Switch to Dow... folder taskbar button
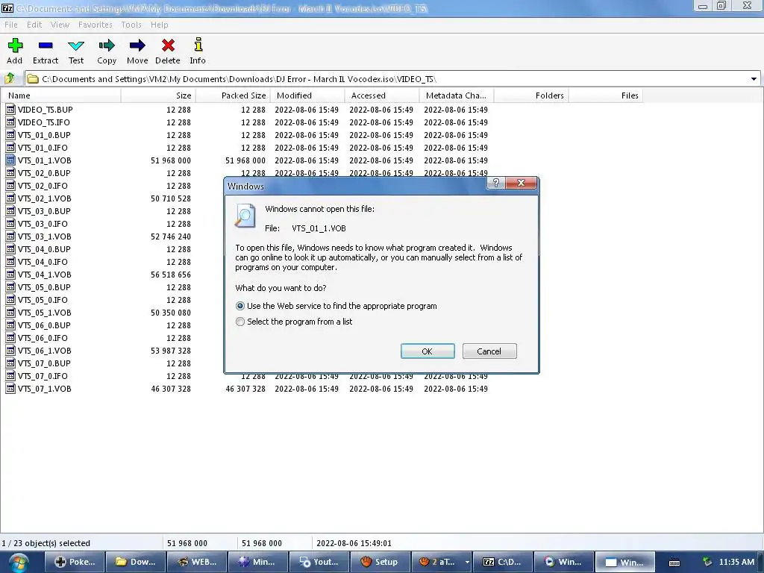The height and width of the screenshot is (573, 764). tap(136, 562)
